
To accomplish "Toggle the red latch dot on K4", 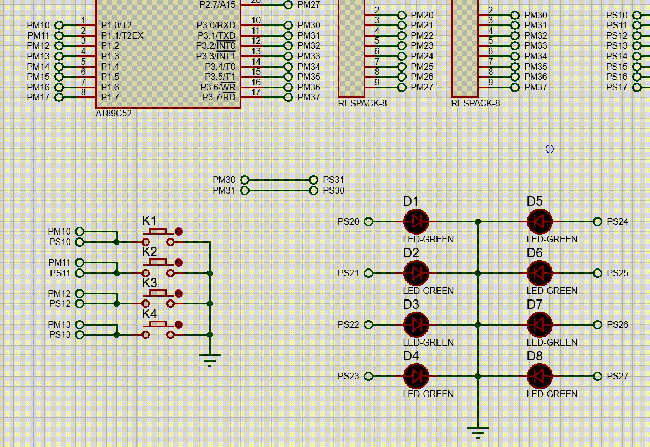I will (x=179, y=324).
